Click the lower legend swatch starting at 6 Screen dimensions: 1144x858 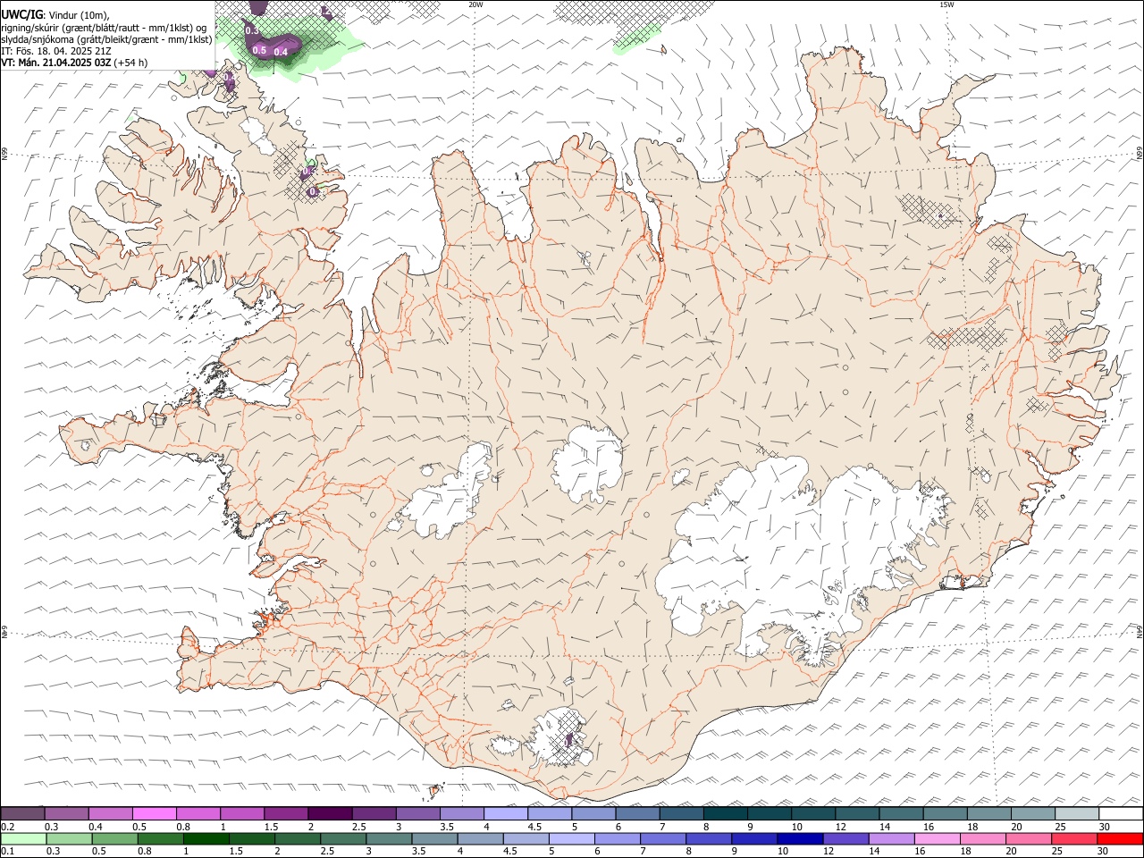618,838
